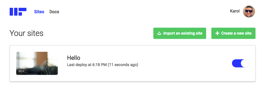Screen dimensions: 267x103
Task: Click the blue track of the Hello toggle
Action: (236, 63)
